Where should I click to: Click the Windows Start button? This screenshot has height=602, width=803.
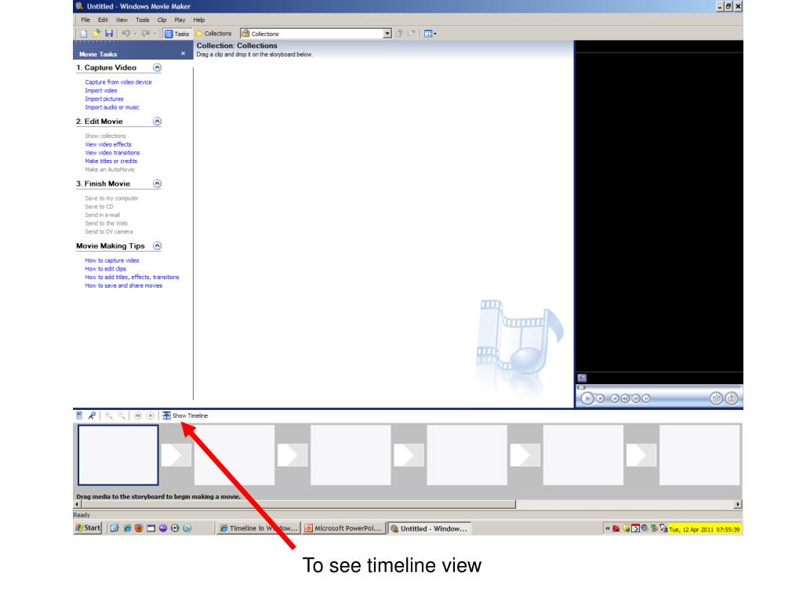[x=88, y=528]
